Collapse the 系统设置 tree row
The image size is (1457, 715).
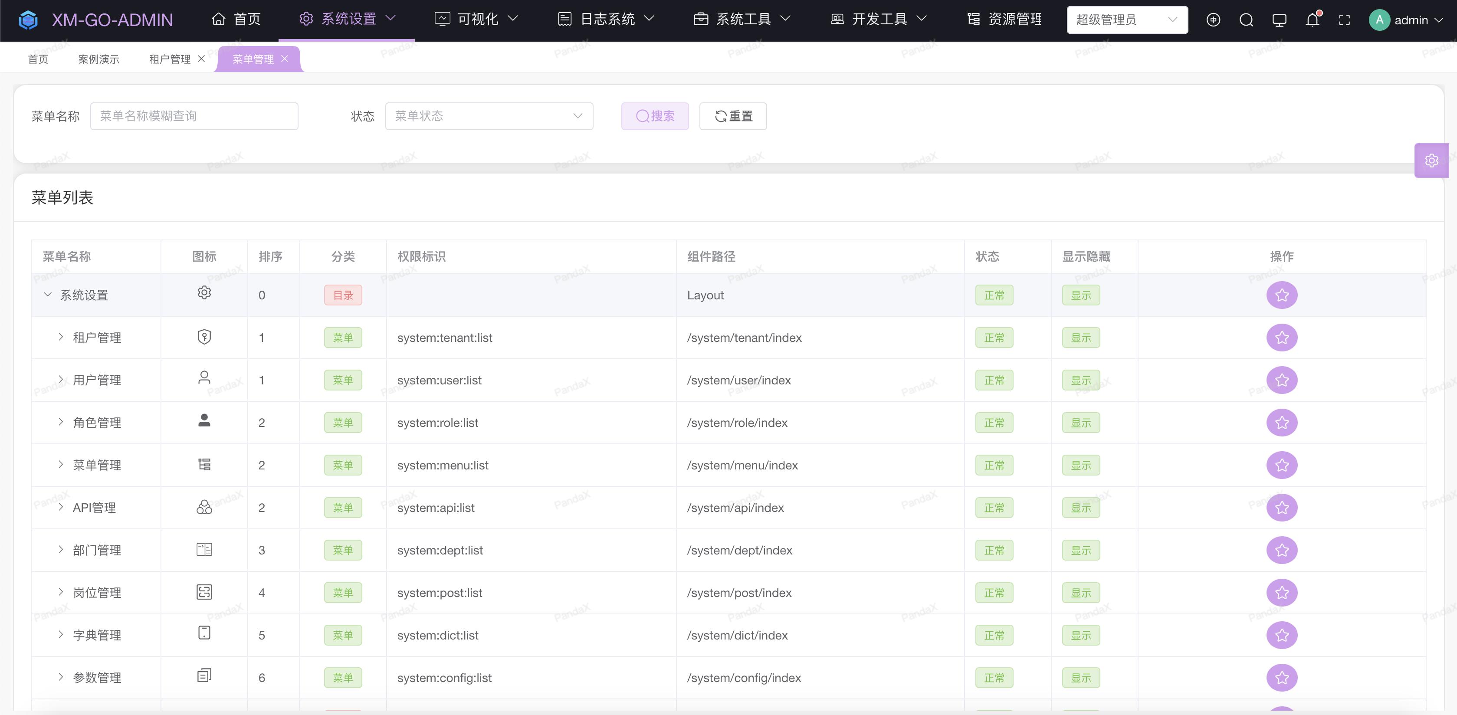pos(48,295)
